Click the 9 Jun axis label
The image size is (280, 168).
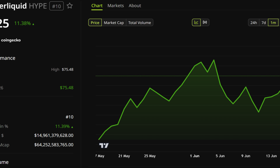pyautogui.click(x=246, y=156)
